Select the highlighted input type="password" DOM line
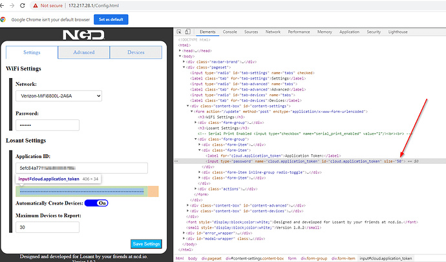The height and width of the screenshot is (262, 446). (310, 161)
